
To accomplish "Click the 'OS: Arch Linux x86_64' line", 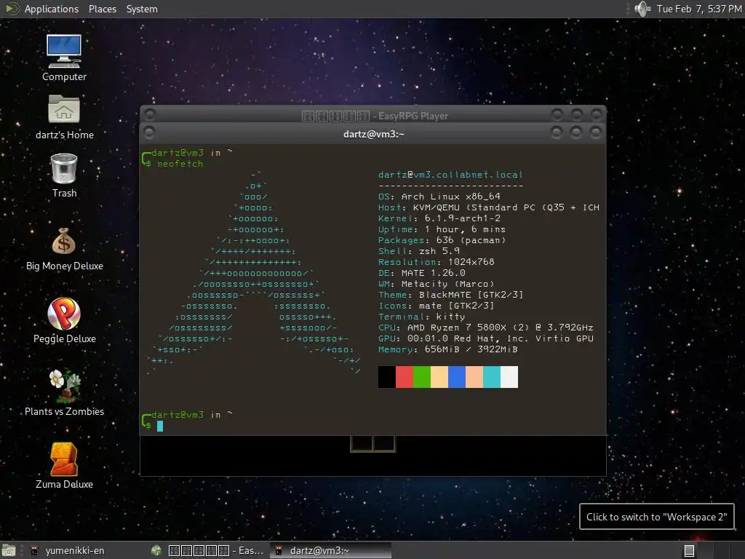I will pyautogui.click(x=439, y=197).
